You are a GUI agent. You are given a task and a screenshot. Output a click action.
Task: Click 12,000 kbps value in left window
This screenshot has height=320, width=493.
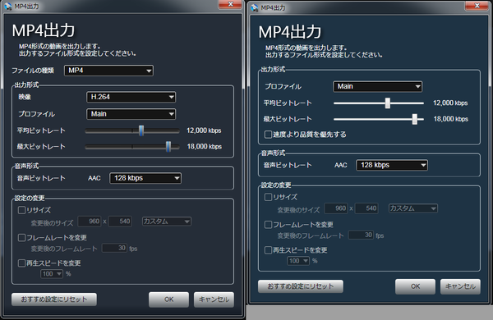[204, 130]
